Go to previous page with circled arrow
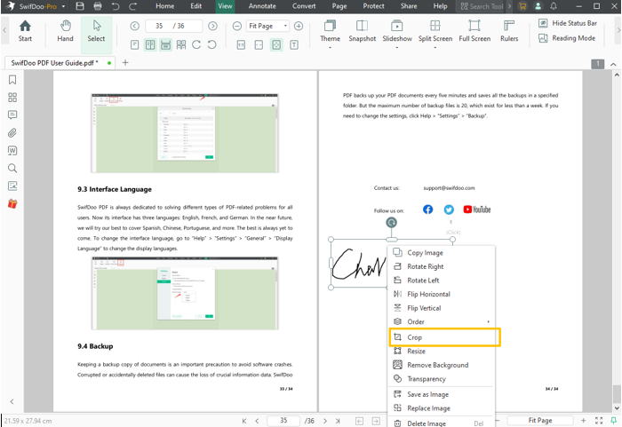 point(135,26)
